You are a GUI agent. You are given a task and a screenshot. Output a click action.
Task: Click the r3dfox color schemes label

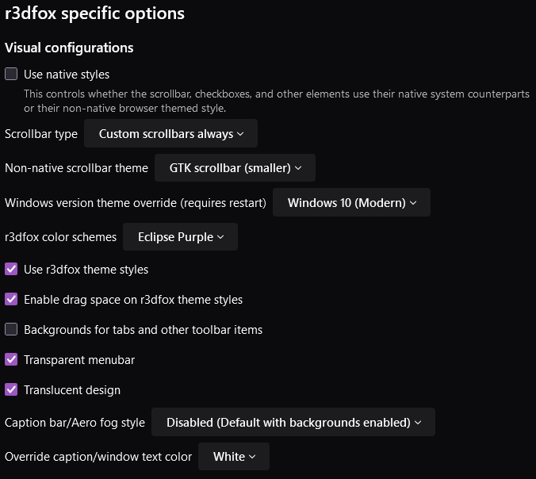(x=61, y=236)
